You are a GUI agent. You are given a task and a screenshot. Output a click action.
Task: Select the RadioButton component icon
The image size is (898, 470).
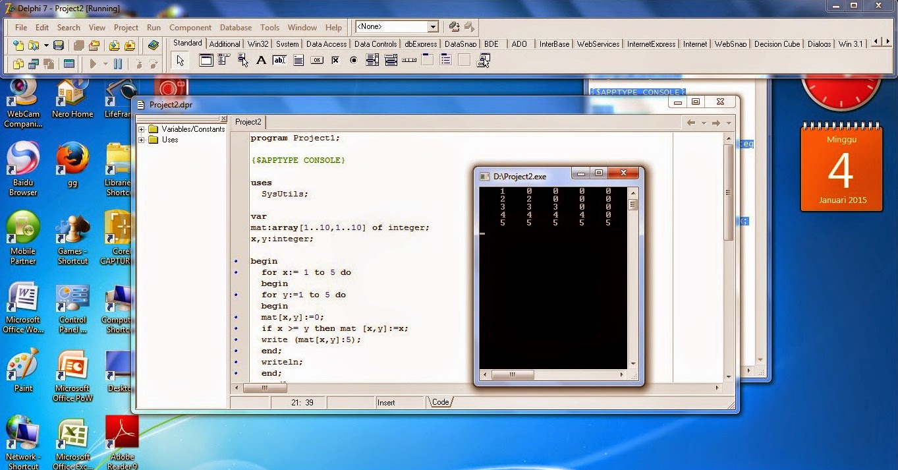[354, 60]
